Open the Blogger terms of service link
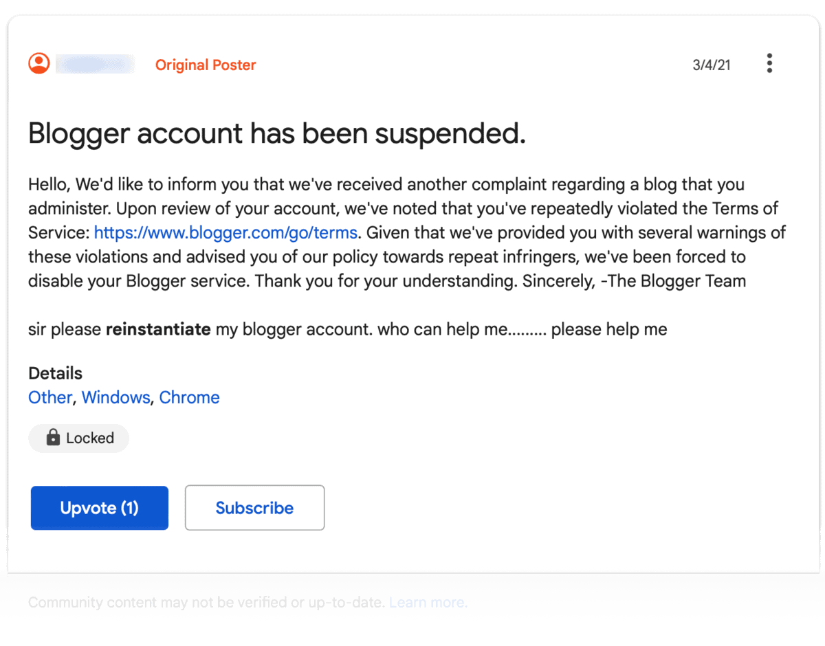 [225, 232]
